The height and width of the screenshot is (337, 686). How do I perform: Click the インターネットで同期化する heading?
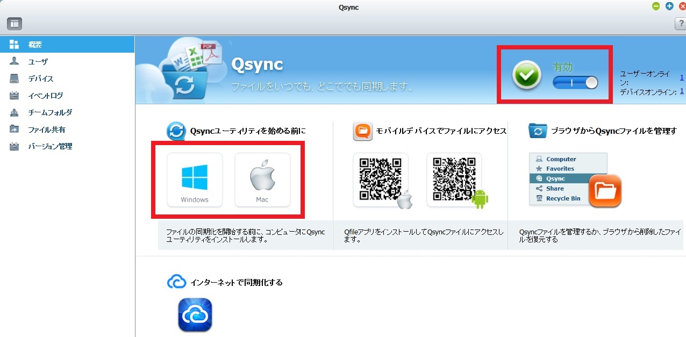[237, 282]
